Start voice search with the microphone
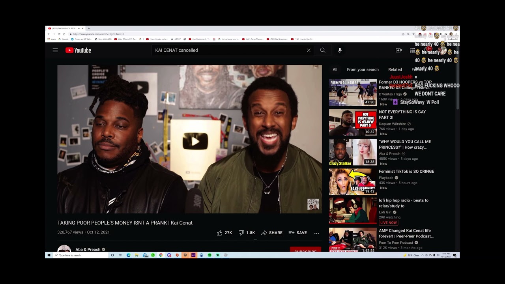 pyautogui.click(x=340, y=50)
